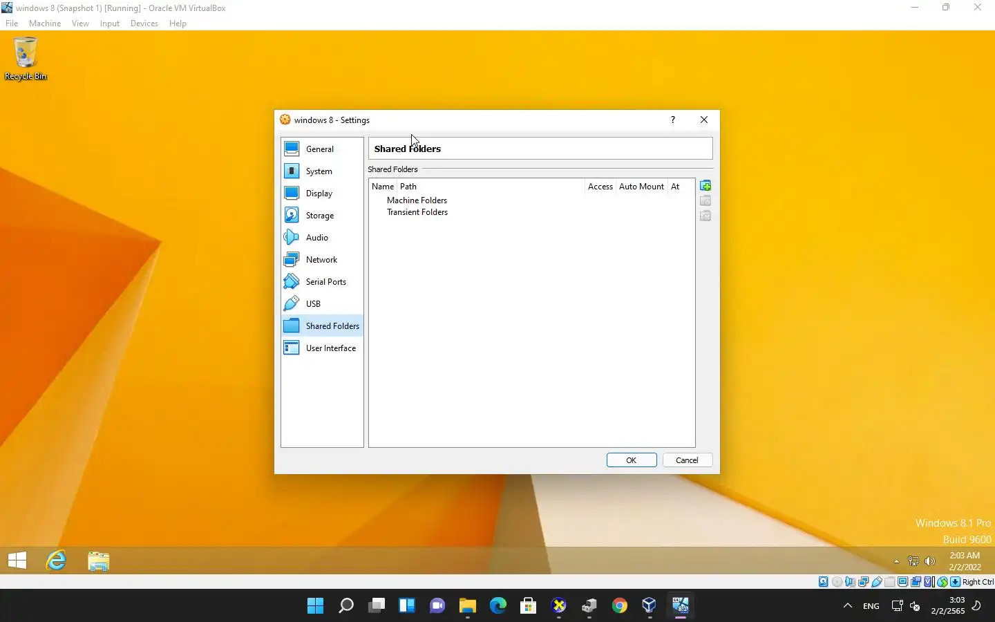Open the Machine menu
This screenshot has width=995, height=622.
[x=45, y=23]
